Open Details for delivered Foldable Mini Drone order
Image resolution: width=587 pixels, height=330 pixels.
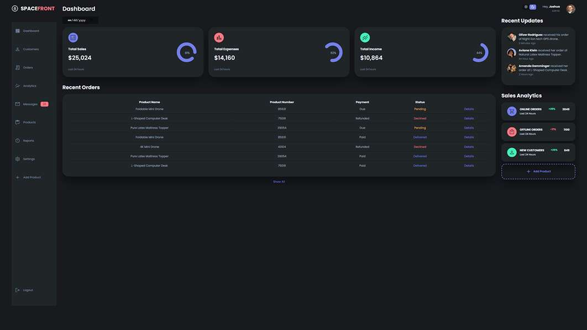coord(469,137)
